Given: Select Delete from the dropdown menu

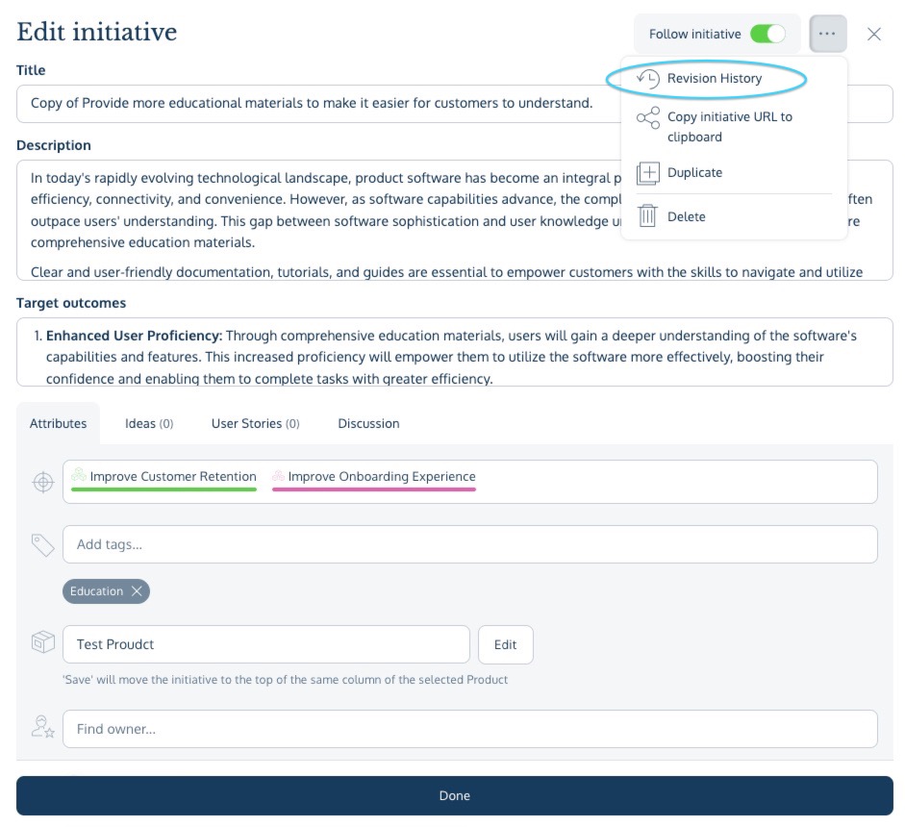Looking at the screenshot, I should [687, 215].
